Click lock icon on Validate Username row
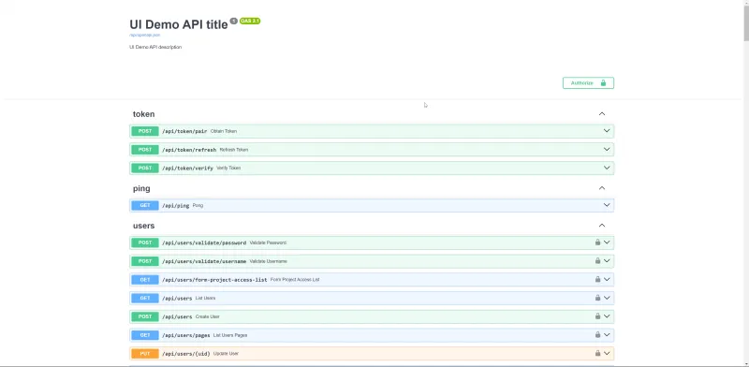Image resolution: width=749 pixels, height=367 pixels. pos(597,261)
